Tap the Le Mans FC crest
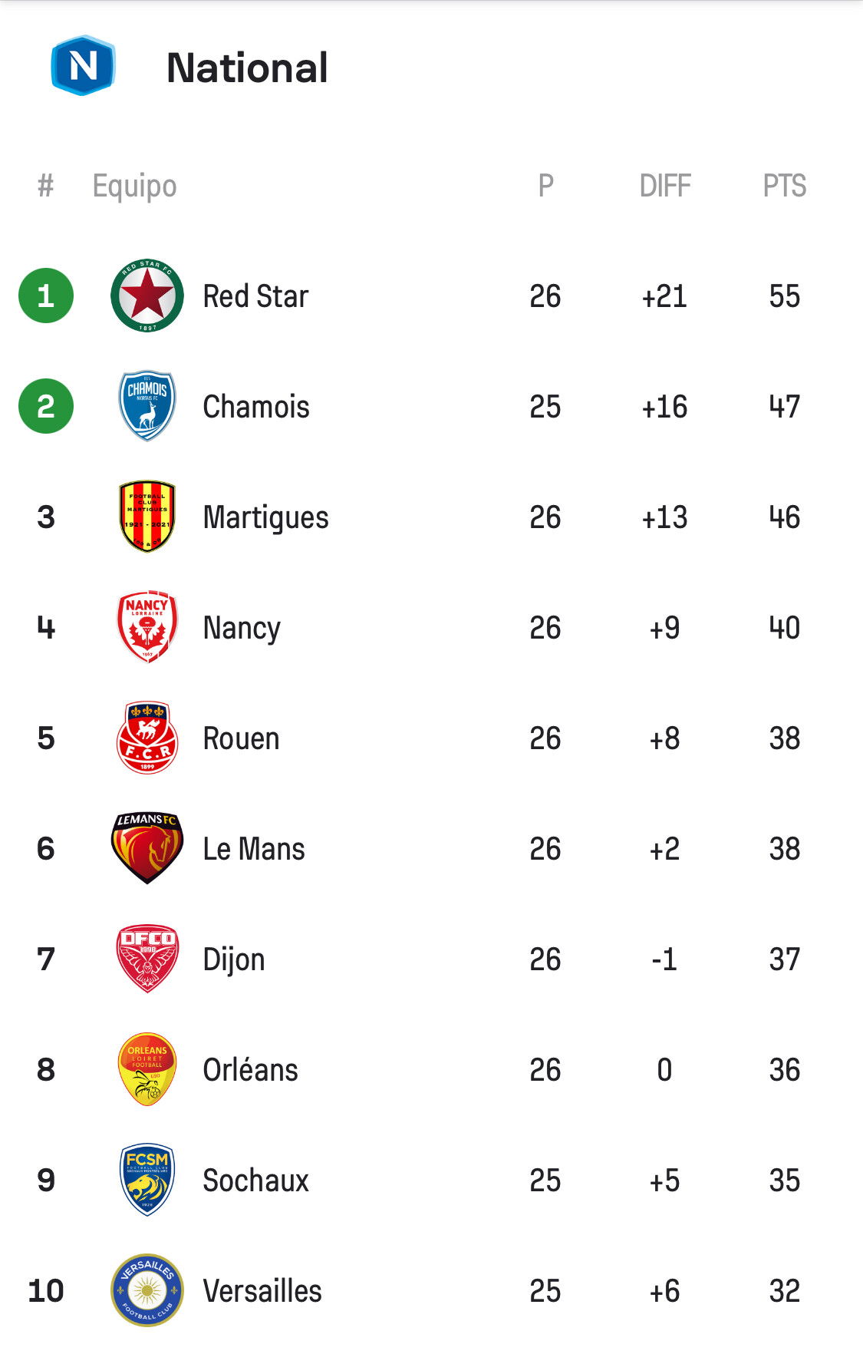 coord(147,848)
